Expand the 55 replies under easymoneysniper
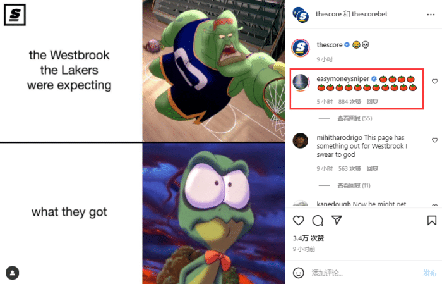 [x=355, y=118]
